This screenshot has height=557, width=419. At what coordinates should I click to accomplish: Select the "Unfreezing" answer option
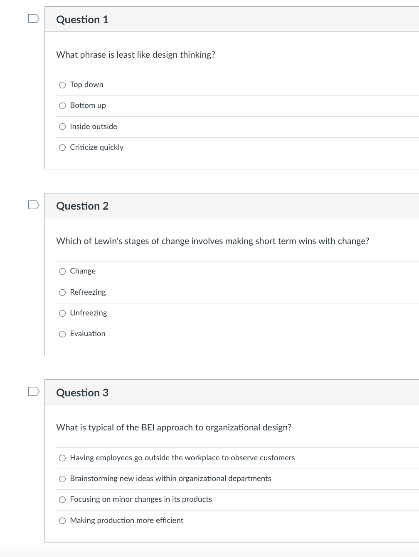click(x=62, y=313)
